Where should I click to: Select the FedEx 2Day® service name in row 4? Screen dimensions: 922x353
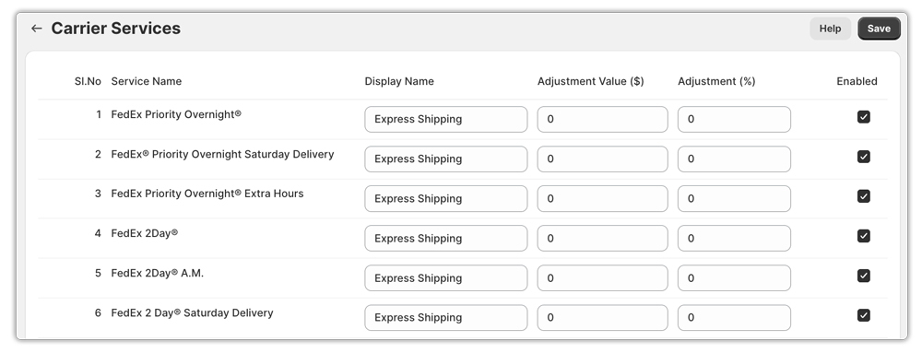(x=144, y=234)
